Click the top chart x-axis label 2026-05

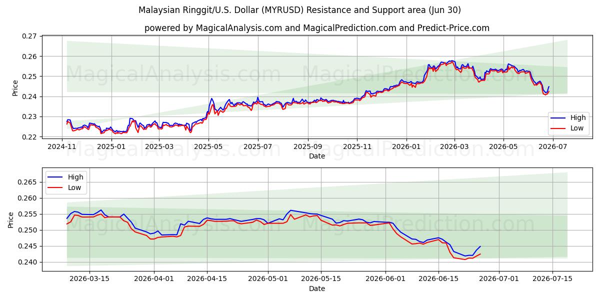tap(503, 146)
